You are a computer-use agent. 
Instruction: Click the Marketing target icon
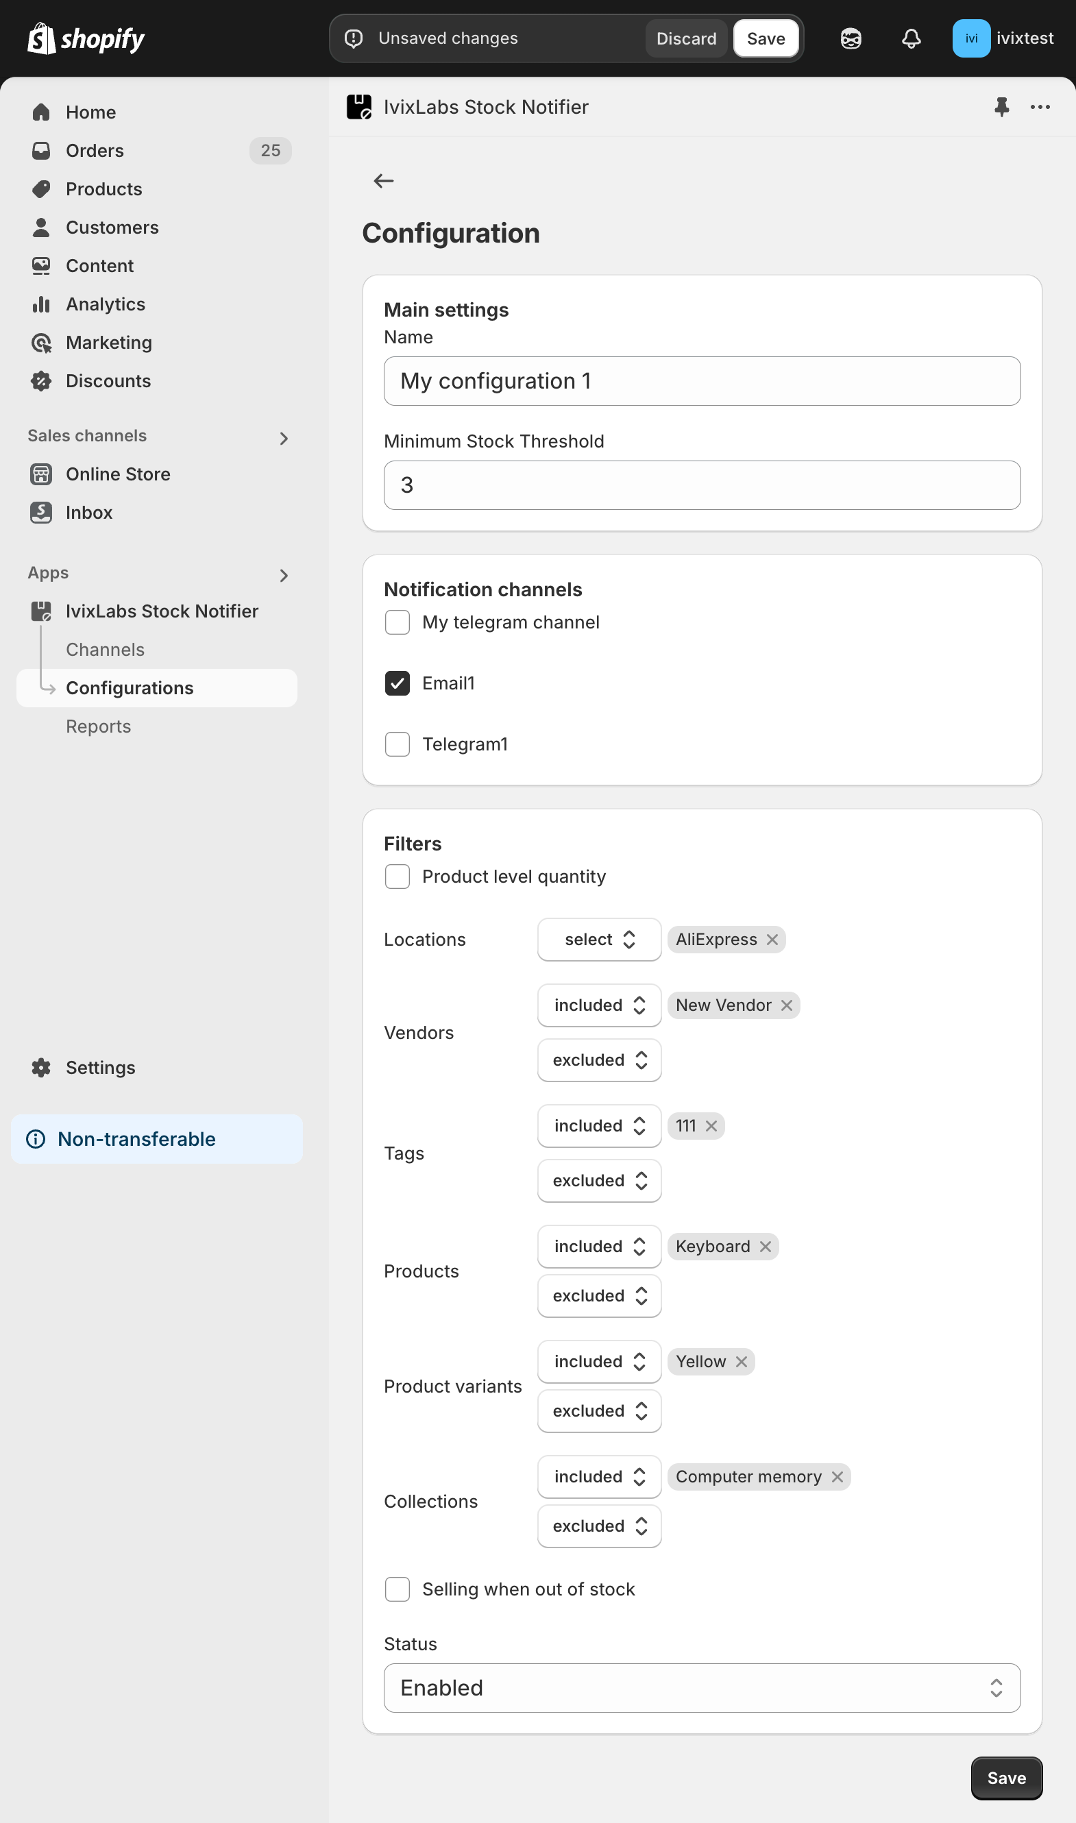(41, 343)
